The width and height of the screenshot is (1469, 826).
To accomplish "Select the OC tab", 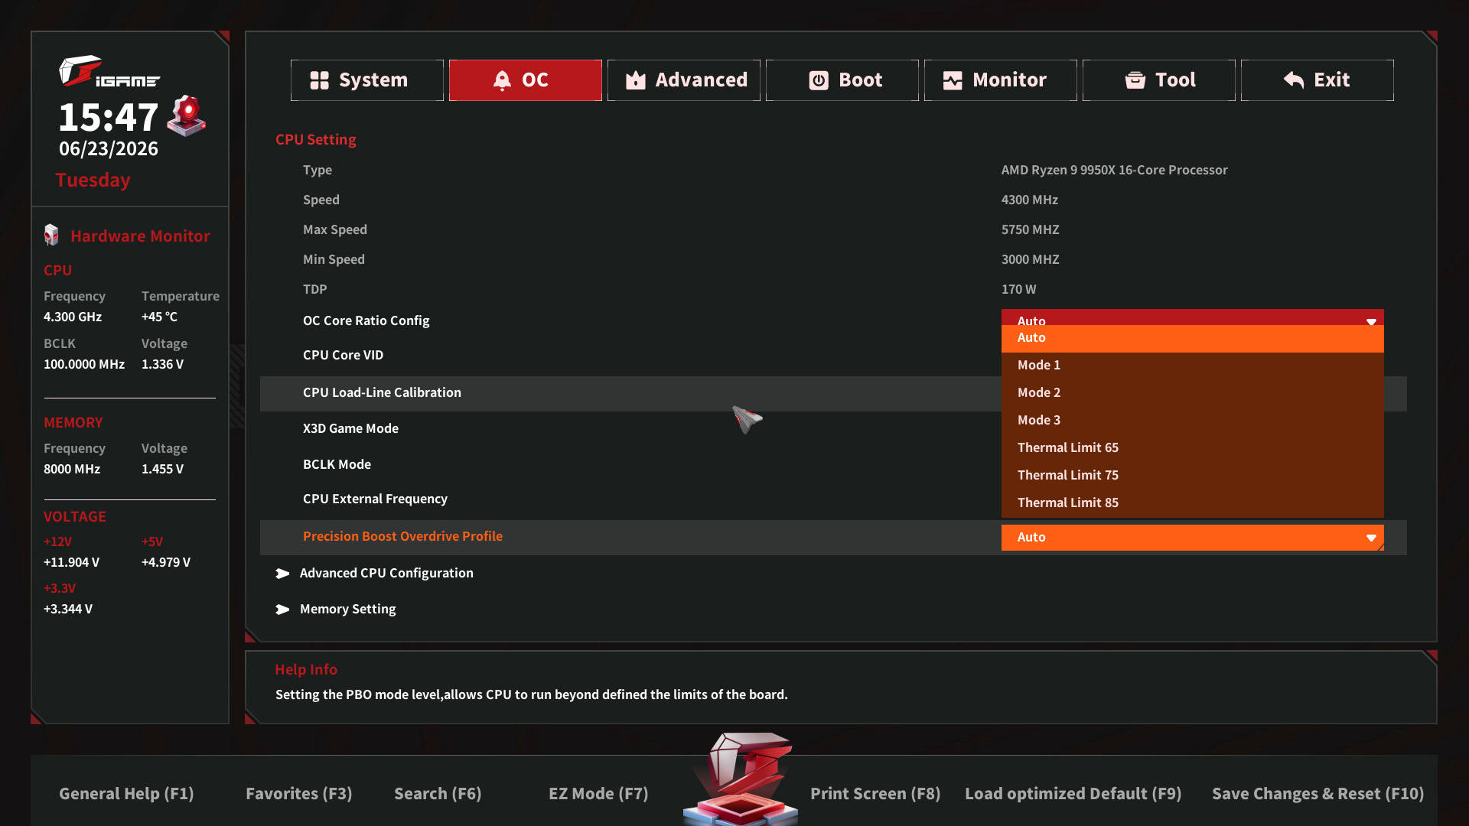I will pos(526,80).
